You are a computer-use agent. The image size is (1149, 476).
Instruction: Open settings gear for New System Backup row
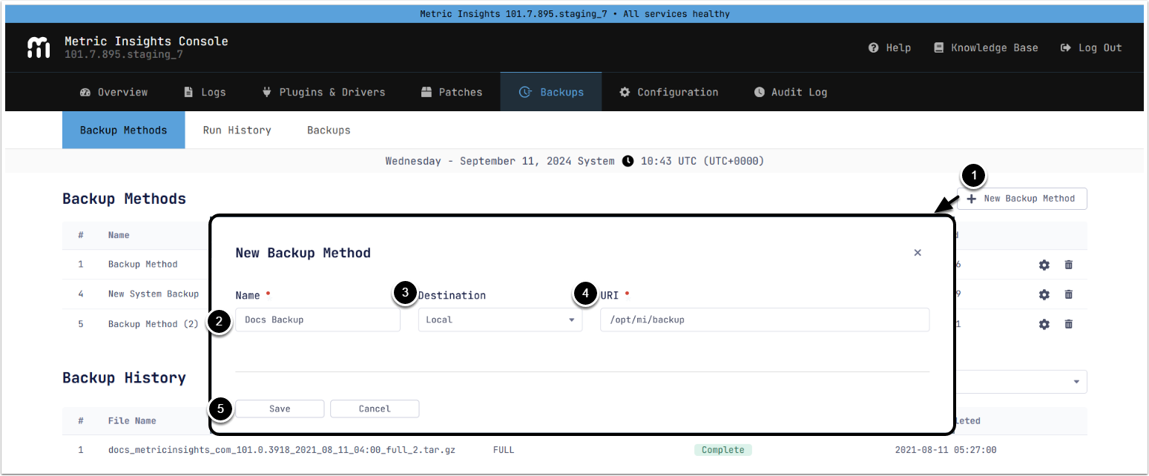click(1044, 294)
